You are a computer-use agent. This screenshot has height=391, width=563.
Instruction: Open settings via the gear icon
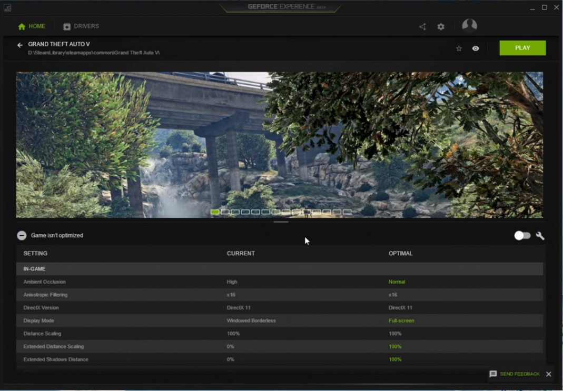click(x=441, y=26)
